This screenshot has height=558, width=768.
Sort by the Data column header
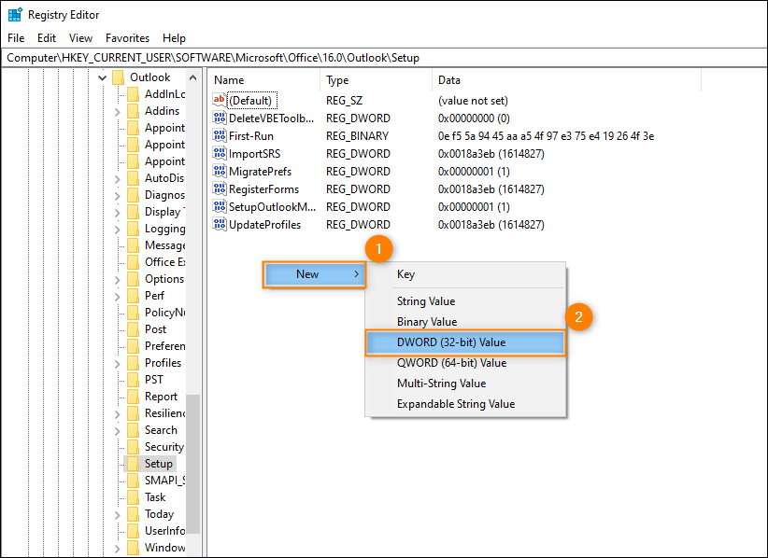[567, 80]
